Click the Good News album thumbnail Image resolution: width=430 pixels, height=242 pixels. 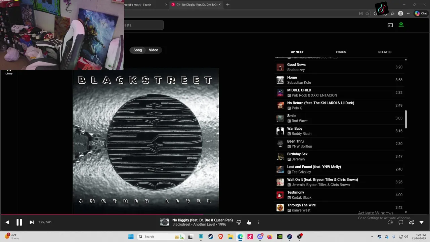[280, 67]
